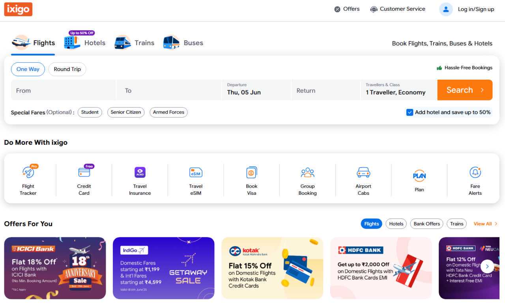Open the Travel eSIM icon
Image resolution: width=505 pixels, height=304 pixels.
[196, 172]
